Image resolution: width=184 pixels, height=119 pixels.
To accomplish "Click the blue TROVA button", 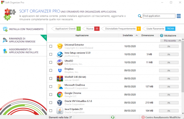I will [170, 29].
